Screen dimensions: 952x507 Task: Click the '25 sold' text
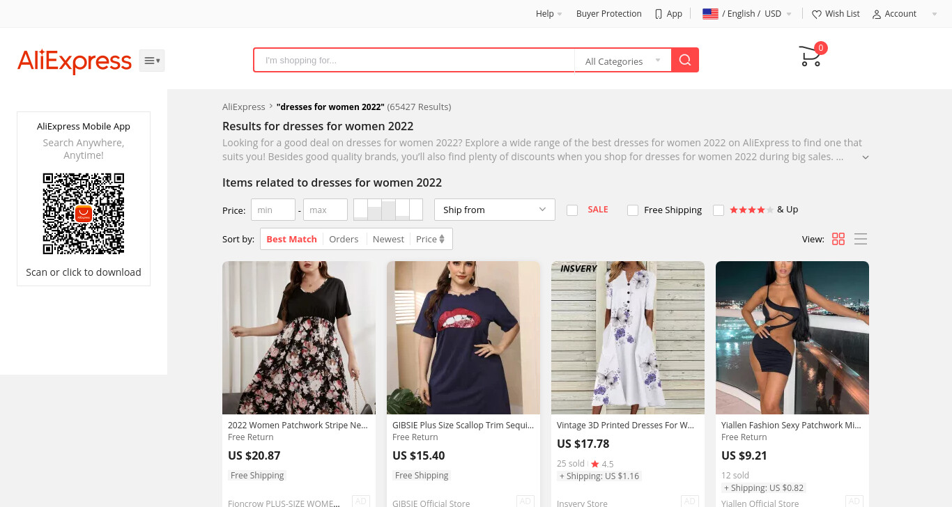[x=571, y=464]
